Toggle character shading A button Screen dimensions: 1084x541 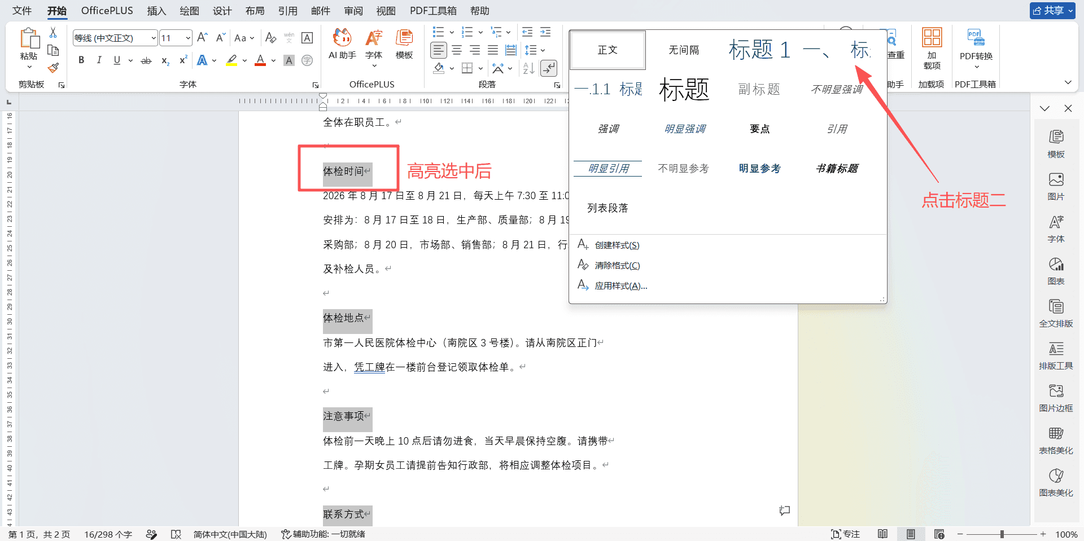289,60
